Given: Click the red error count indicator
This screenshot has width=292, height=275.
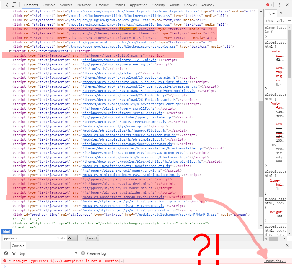Looking at the screenshot, I should pos(269,5).
